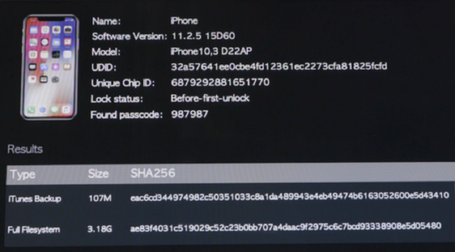Select the iTunes Backup result row label

[35, 199]
